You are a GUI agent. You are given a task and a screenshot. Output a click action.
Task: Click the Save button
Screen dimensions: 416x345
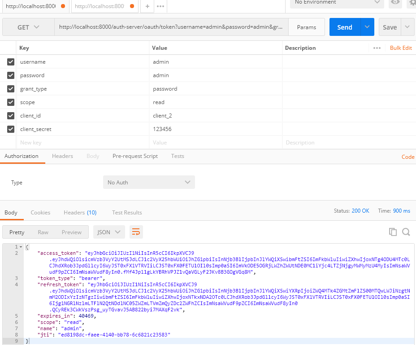[x=390, y=27]
